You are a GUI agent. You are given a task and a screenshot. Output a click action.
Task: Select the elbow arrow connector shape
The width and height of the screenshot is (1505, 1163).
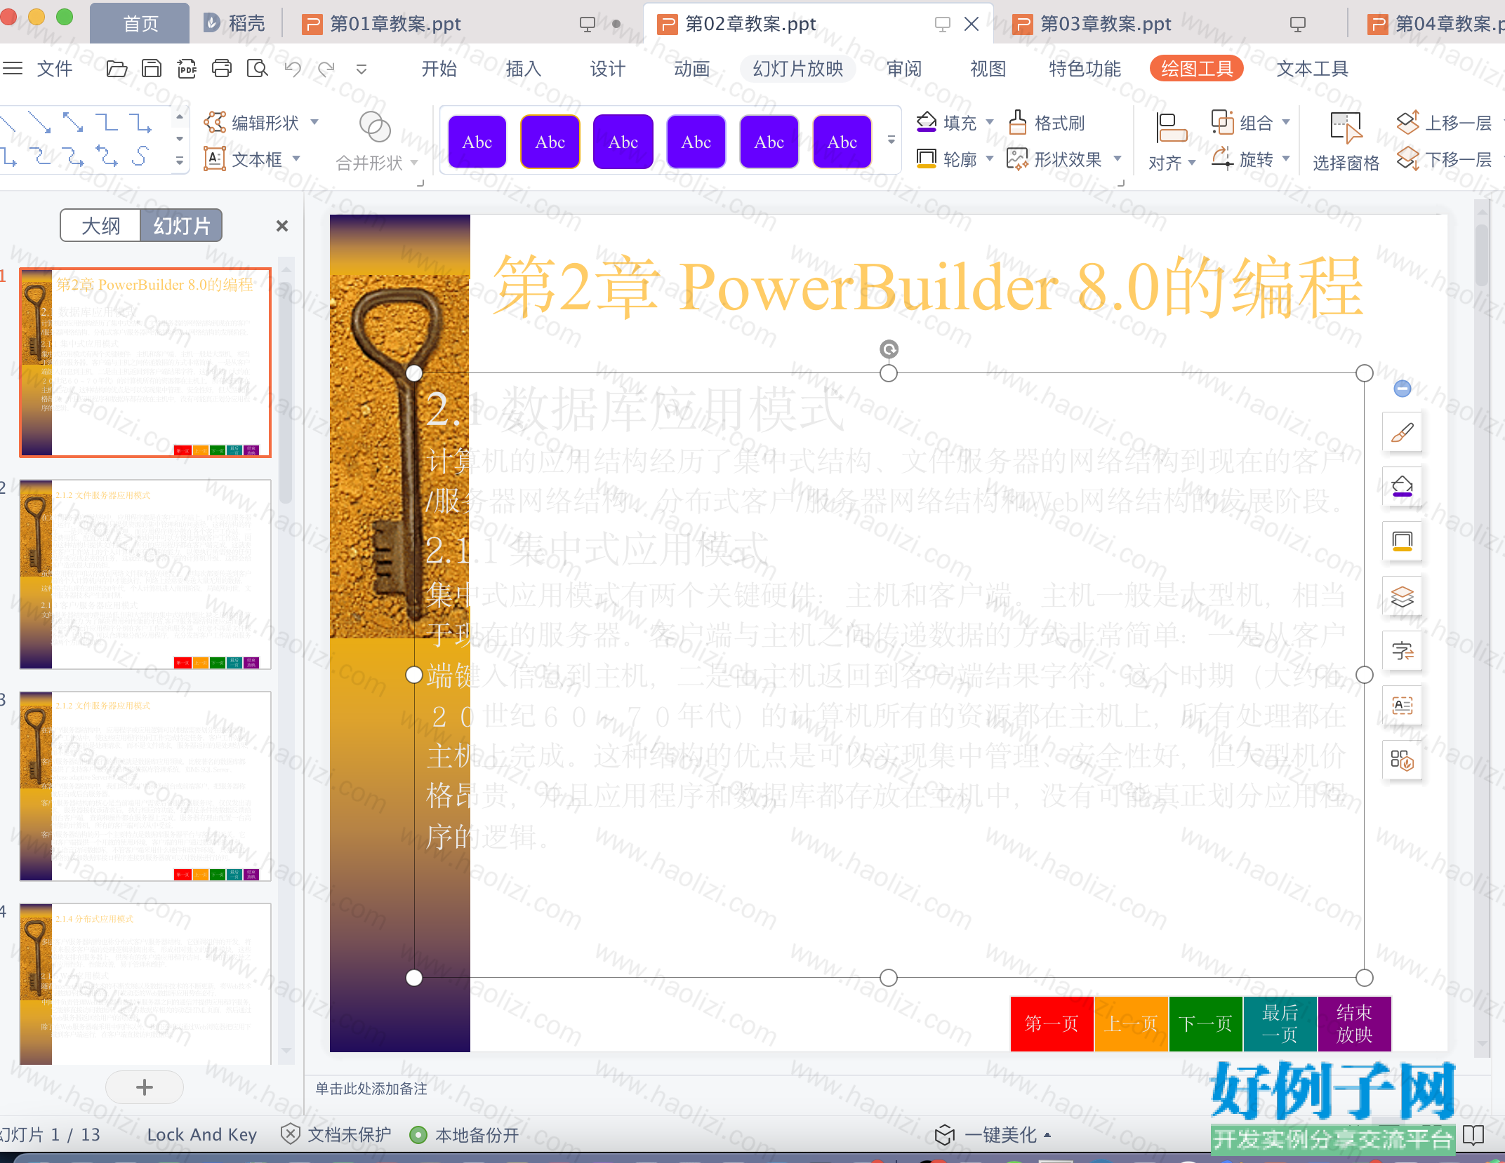tap(140, 123)
